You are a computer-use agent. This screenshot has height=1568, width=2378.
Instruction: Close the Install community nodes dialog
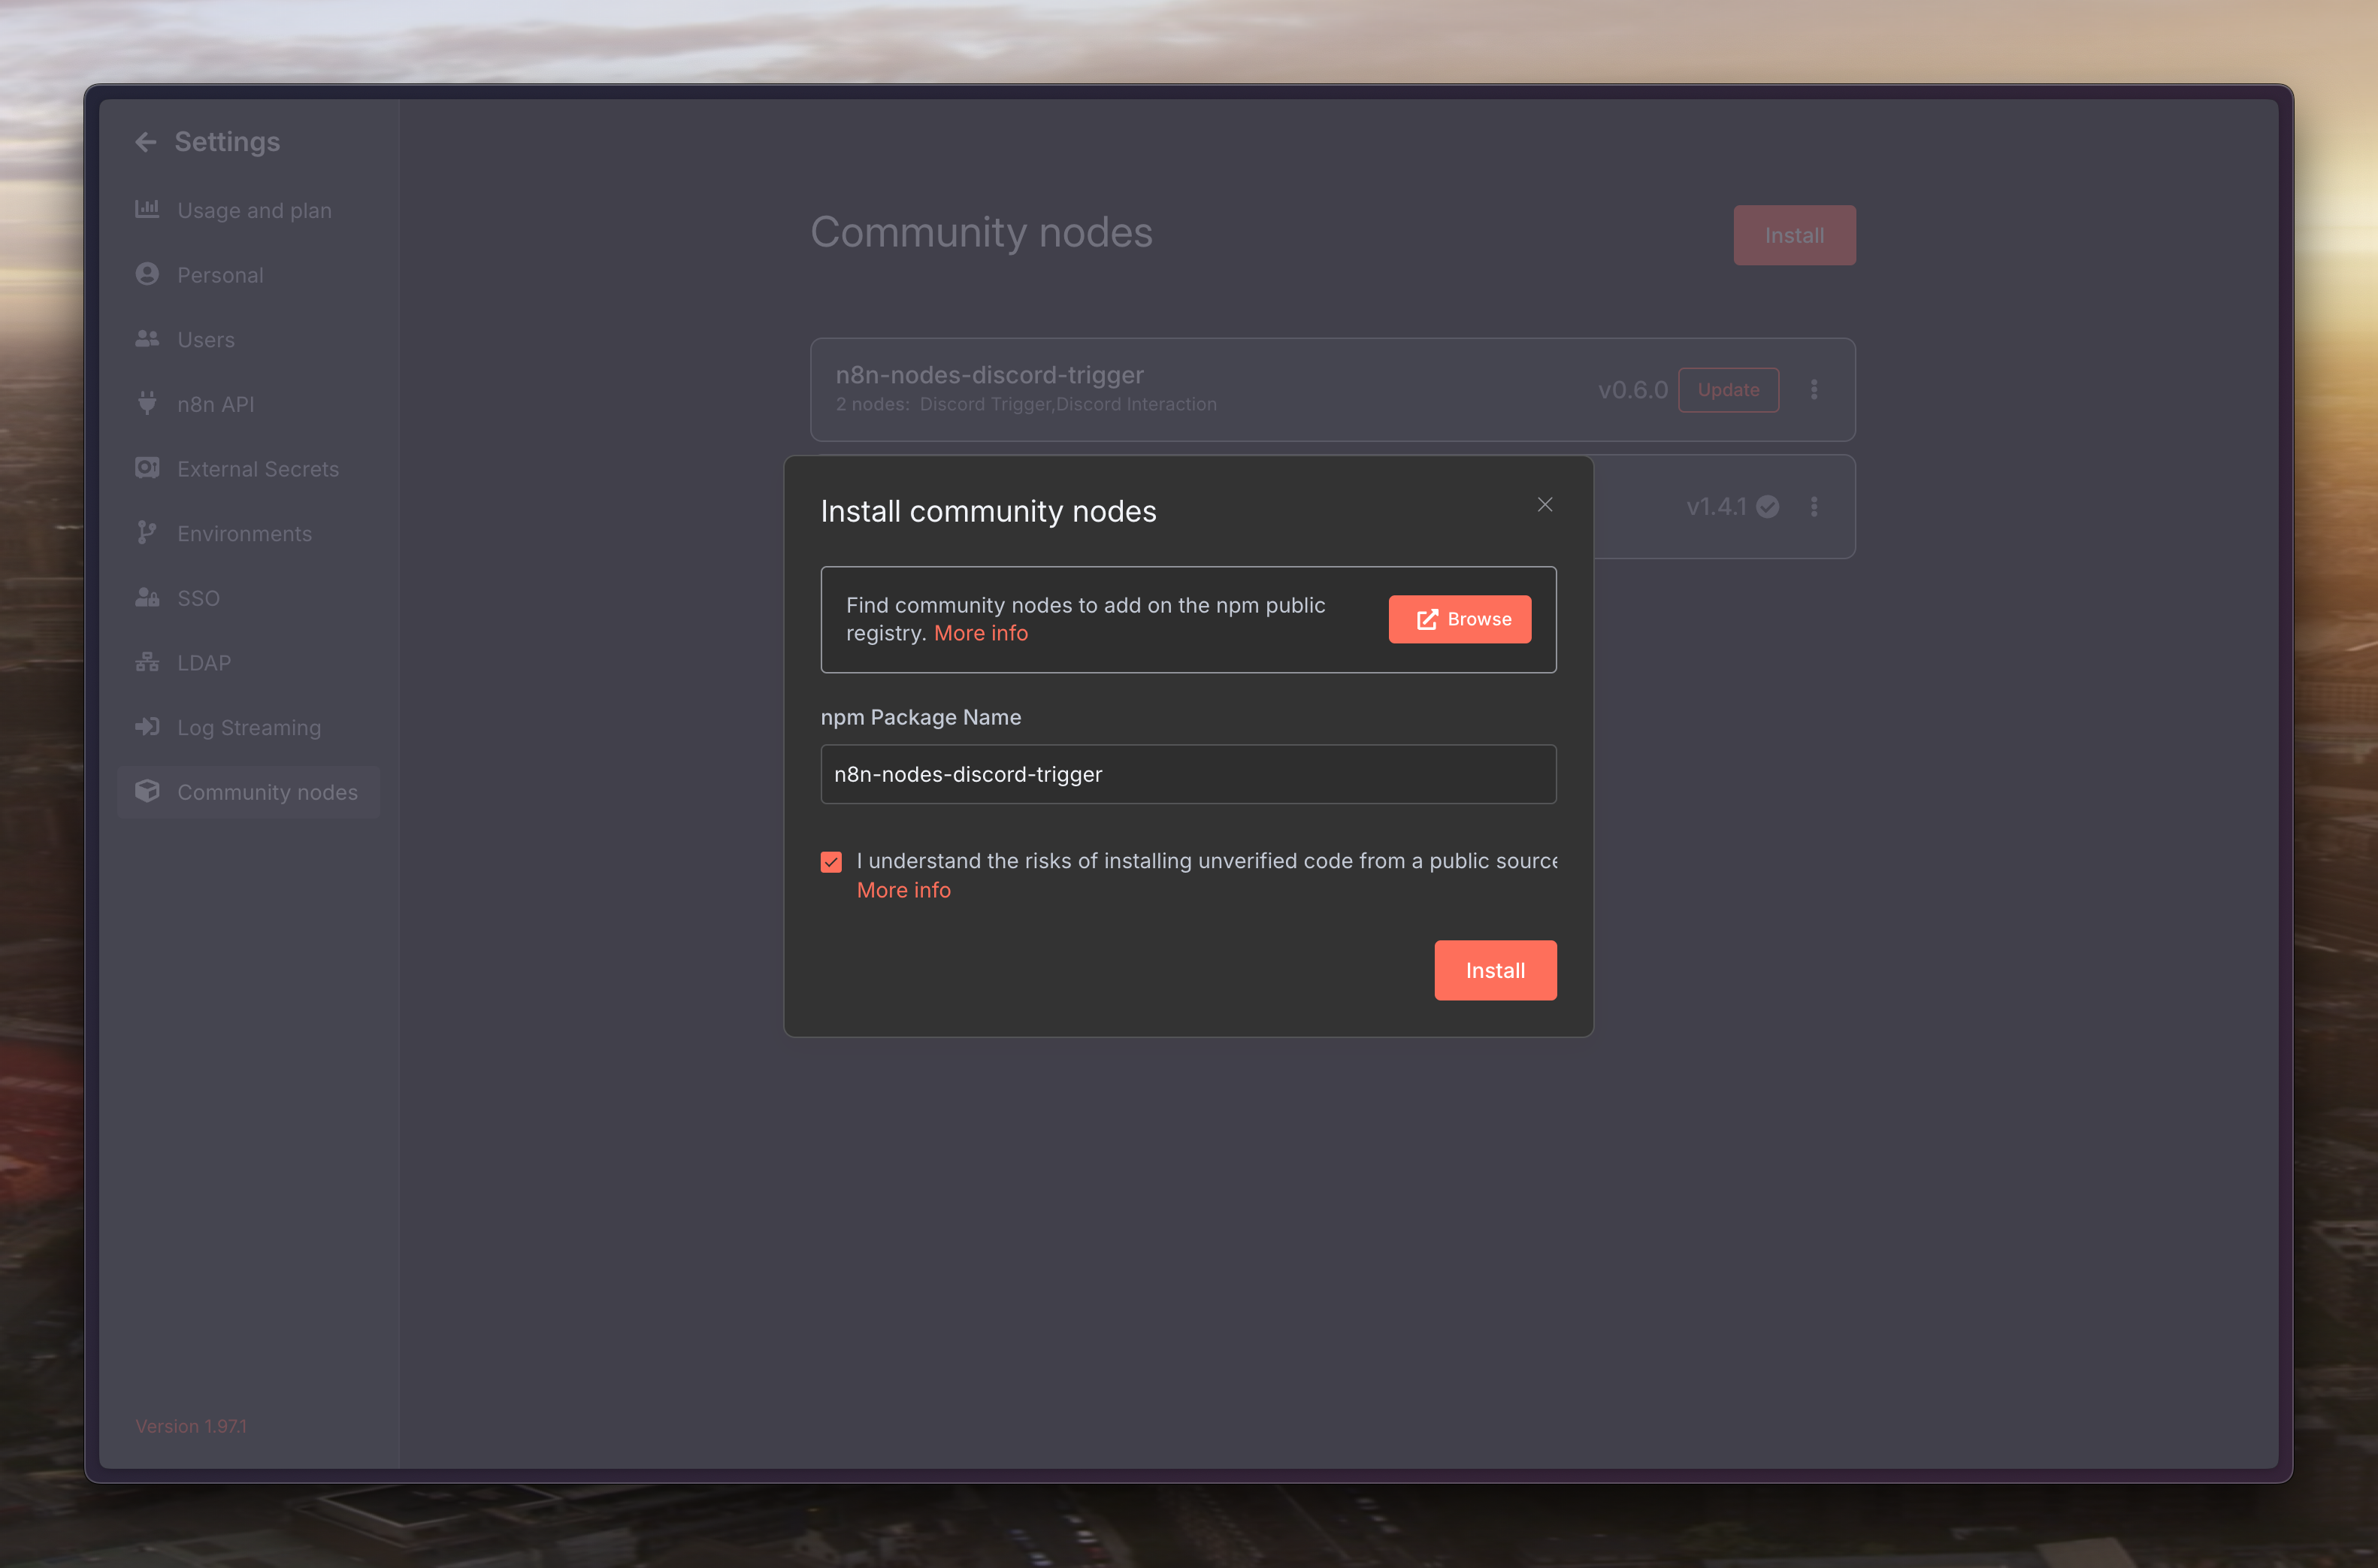[x=1544, y=505]
